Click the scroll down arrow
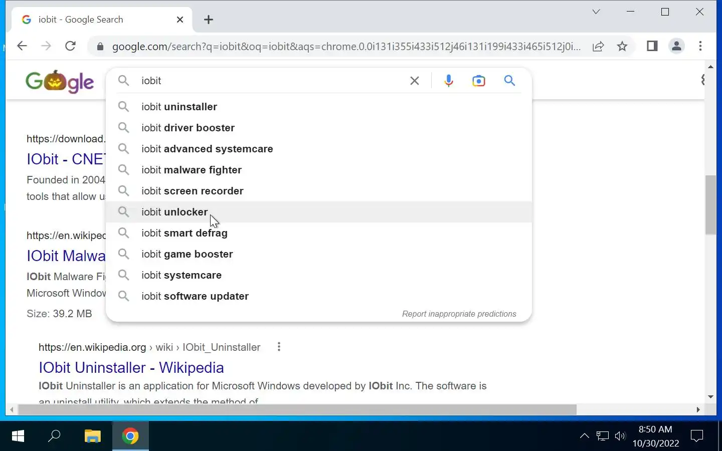The height and width of the screenshot is (451, 722). (x=710, y=397)
